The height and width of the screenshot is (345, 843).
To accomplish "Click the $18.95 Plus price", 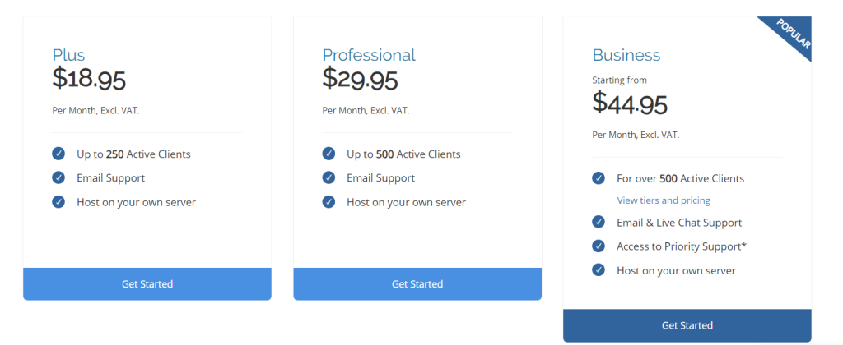I will (89, 79).
